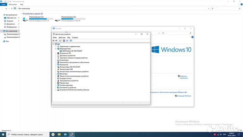Open Действие menu in Device Manager
The image size is (243, 137).
tap(62, 38)
